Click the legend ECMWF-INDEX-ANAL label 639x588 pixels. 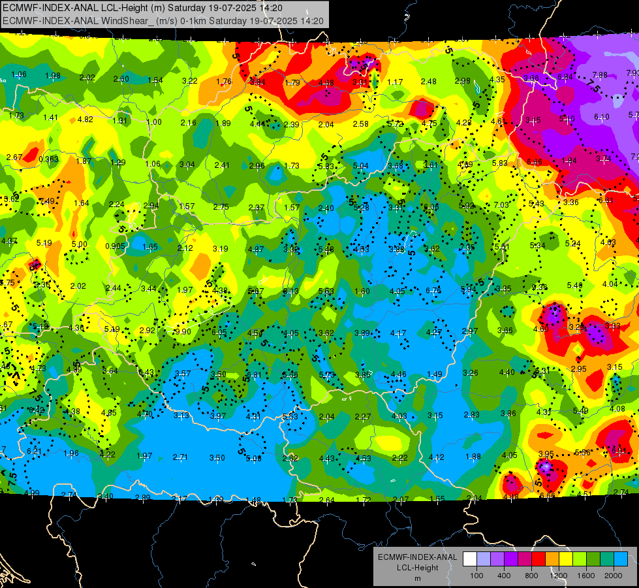pyautogui.click(x=417, y=557)
